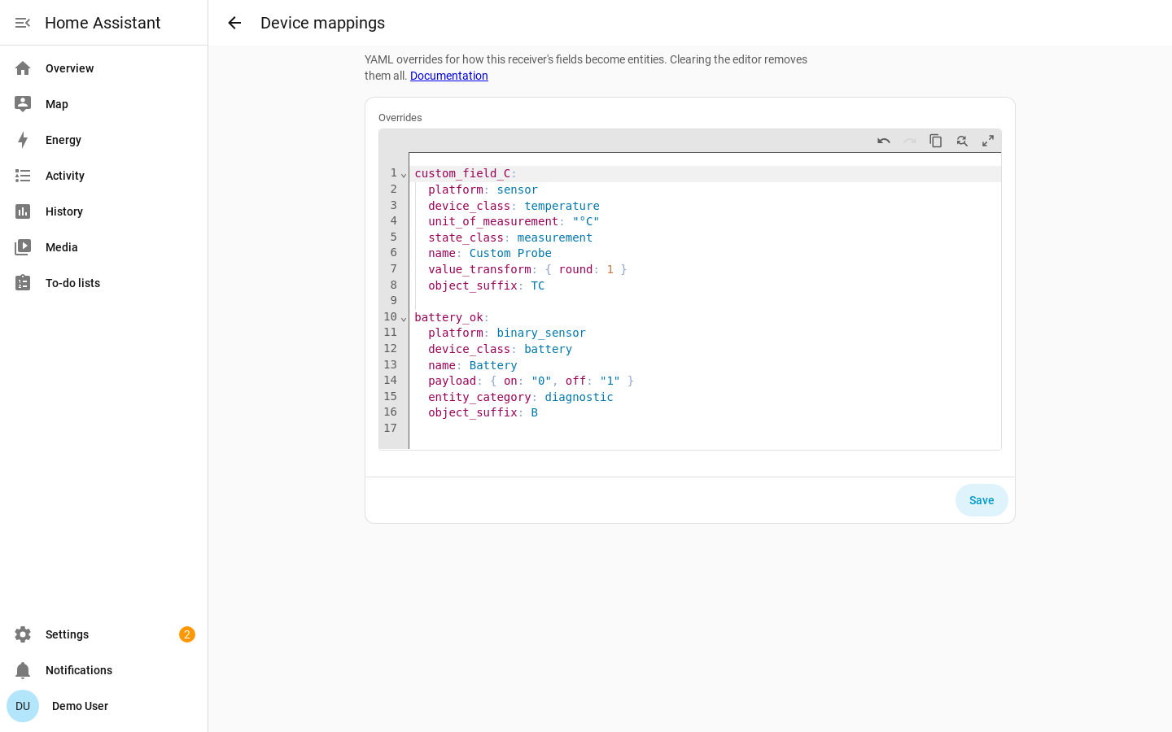Click the Device mappings heading
The height and width of the screenshot is (732, 1172).
point(322,23)
